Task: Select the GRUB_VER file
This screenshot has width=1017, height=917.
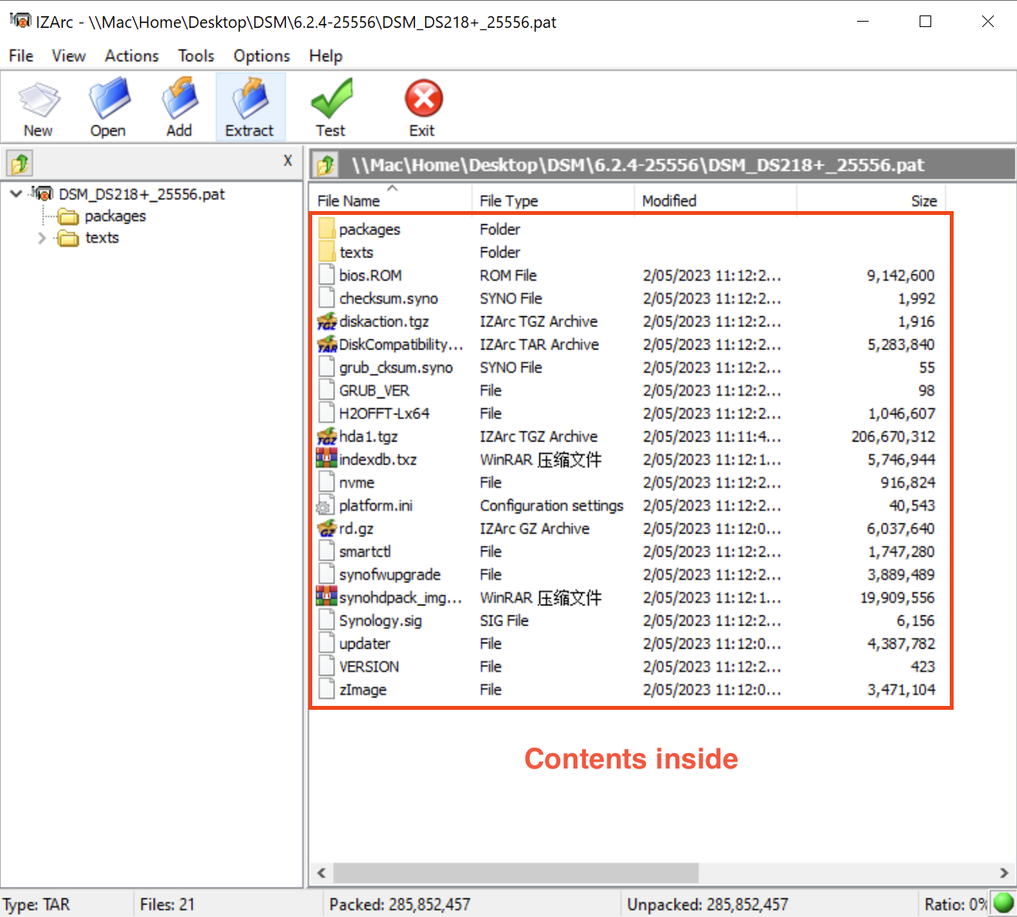Action: coord(374,390)
